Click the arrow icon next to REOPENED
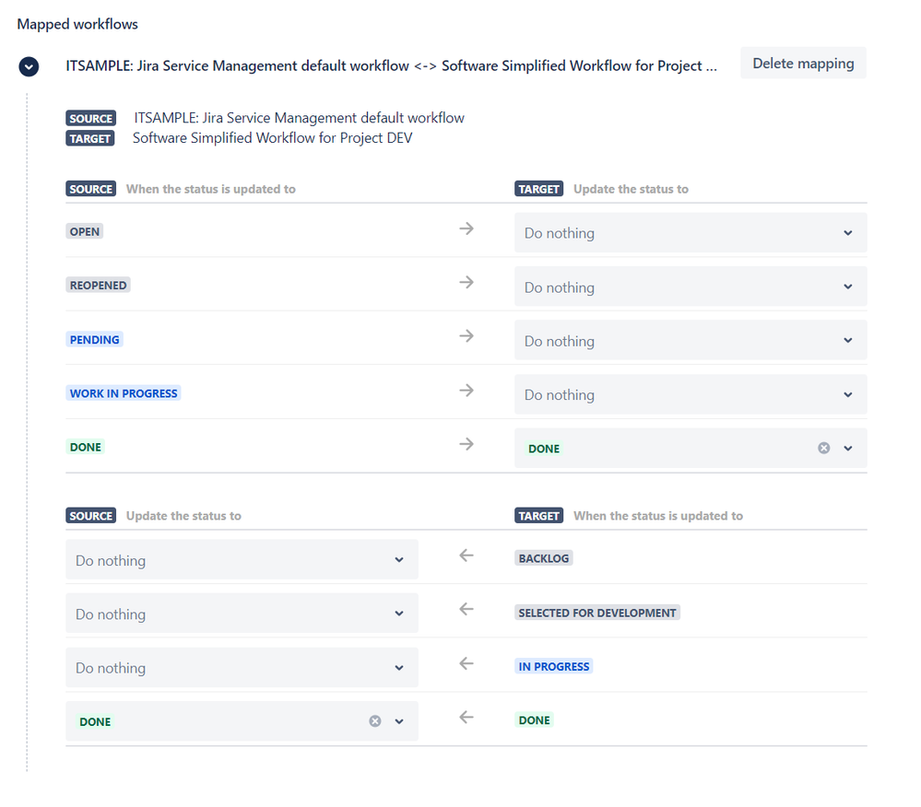This screenshot has width=921, height=807. (466, 281)
